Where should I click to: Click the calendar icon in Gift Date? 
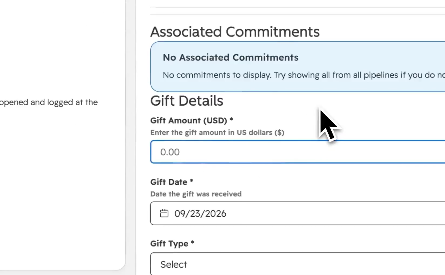pos(164,213)
